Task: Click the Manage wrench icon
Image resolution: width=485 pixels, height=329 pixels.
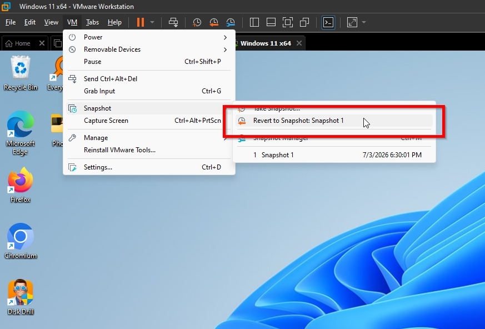Action: pyautogui.click(x=72, y=138)
